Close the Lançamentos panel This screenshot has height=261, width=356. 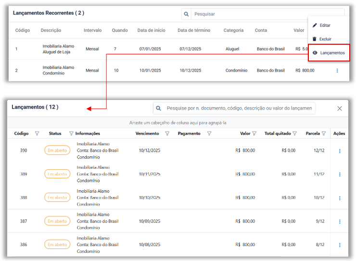[x=340, y=109]
